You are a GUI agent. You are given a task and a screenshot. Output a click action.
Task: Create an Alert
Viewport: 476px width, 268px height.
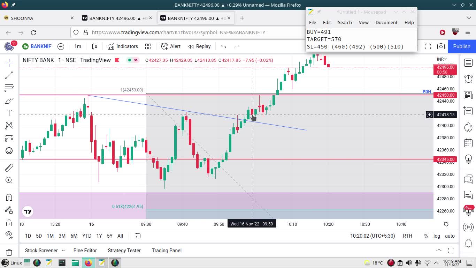click(x=171, y=46)
